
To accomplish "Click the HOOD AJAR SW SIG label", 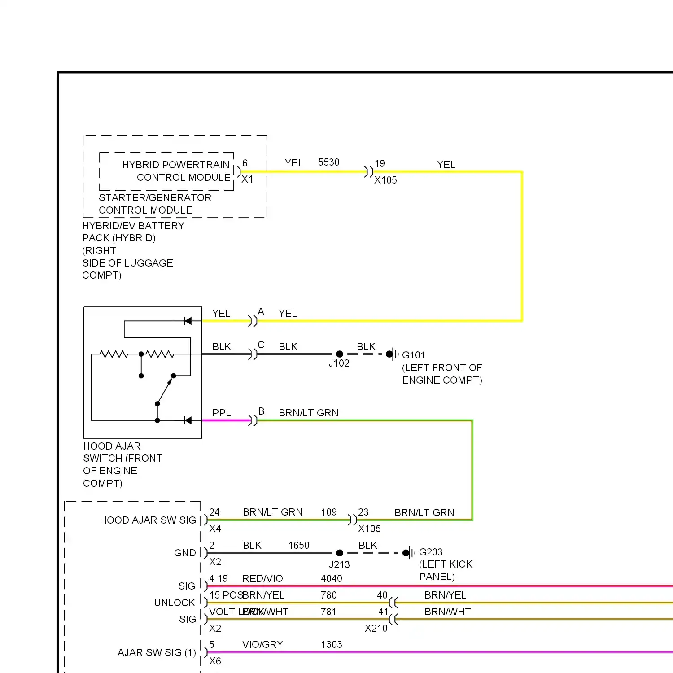I will click(x=148, y=520).
